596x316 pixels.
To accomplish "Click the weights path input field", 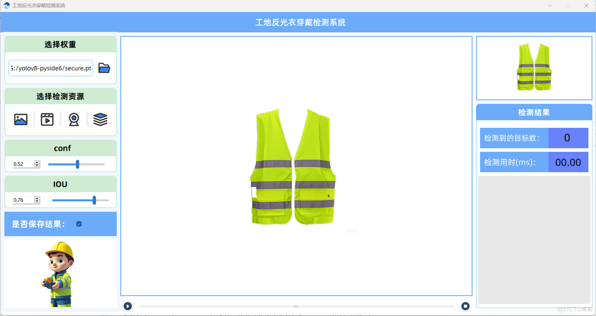I will 50,68.
